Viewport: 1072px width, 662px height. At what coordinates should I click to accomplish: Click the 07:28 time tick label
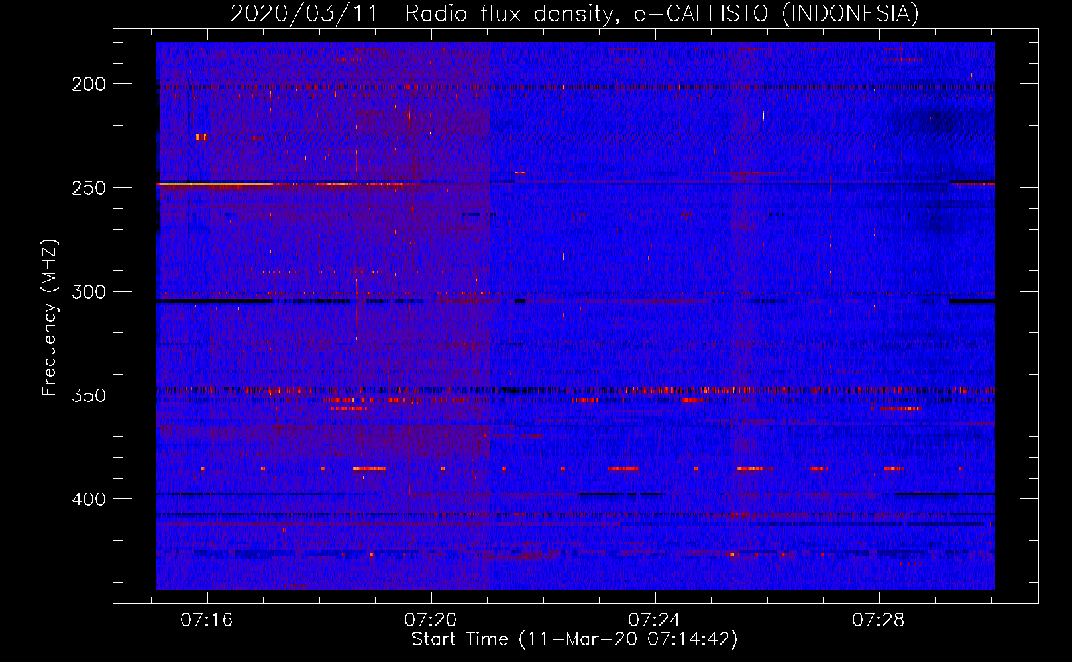coord(879,620)
